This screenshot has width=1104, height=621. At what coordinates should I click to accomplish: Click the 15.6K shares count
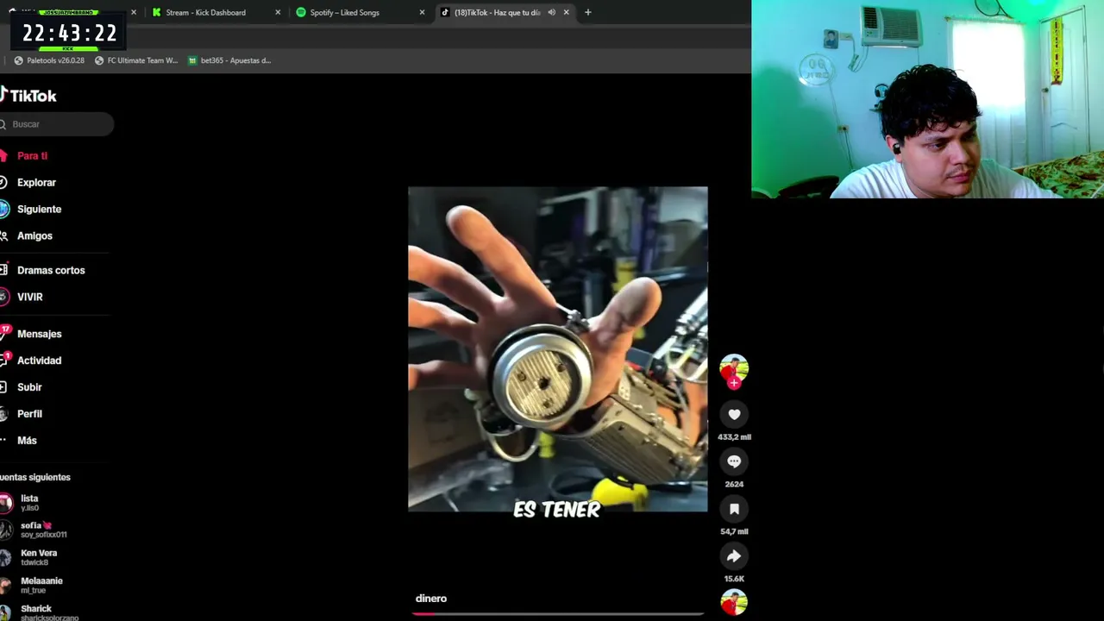[734, 580]
